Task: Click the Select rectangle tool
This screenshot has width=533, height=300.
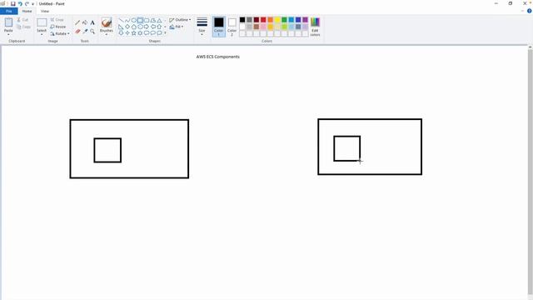Action: [x=42, y=22]
